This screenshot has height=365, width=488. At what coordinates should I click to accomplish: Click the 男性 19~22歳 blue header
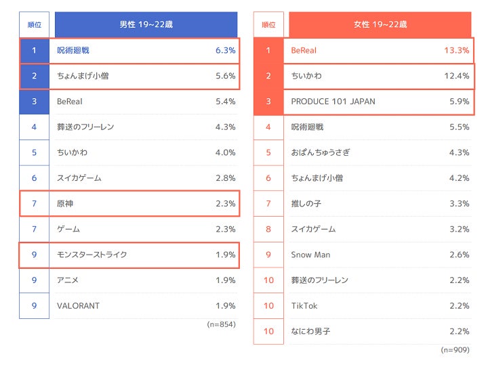pyautogui.click(x=146, y=24)
